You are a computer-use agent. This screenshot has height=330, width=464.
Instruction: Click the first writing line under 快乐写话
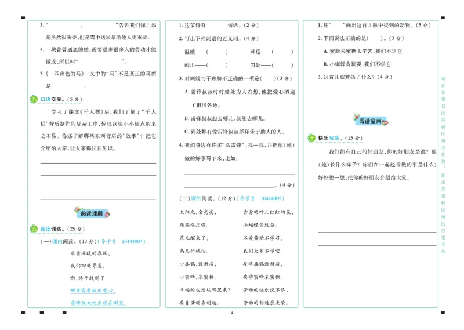pyautogui.click(x=378, y=232)
